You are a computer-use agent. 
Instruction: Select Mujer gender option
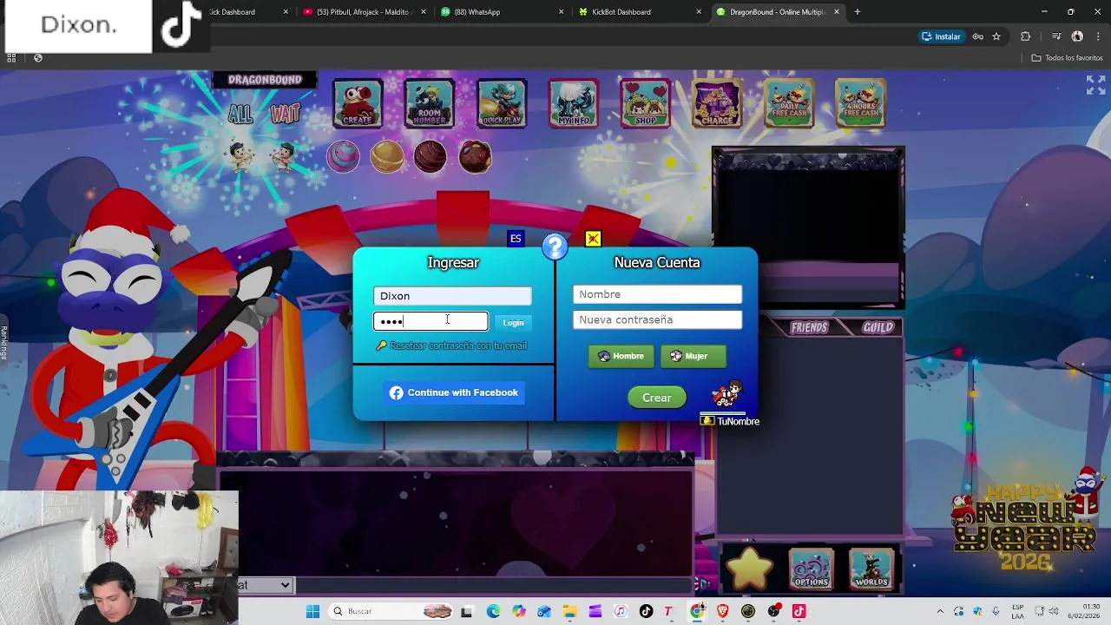pyautogui.click(x=693, y=356)
